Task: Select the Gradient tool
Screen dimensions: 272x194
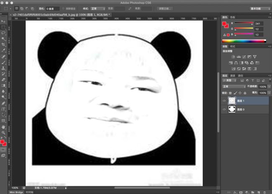Action: coord(3,85)
